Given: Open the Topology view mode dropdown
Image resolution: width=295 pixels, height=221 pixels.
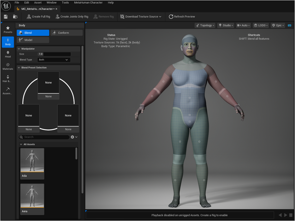Looking at the screenshot, I should pyautogui.click(x=205, y=25).
